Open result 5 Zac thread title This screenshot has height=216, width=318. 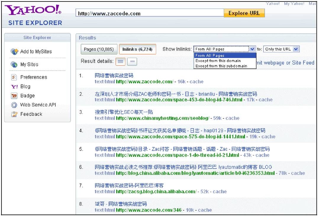(182, 149)
